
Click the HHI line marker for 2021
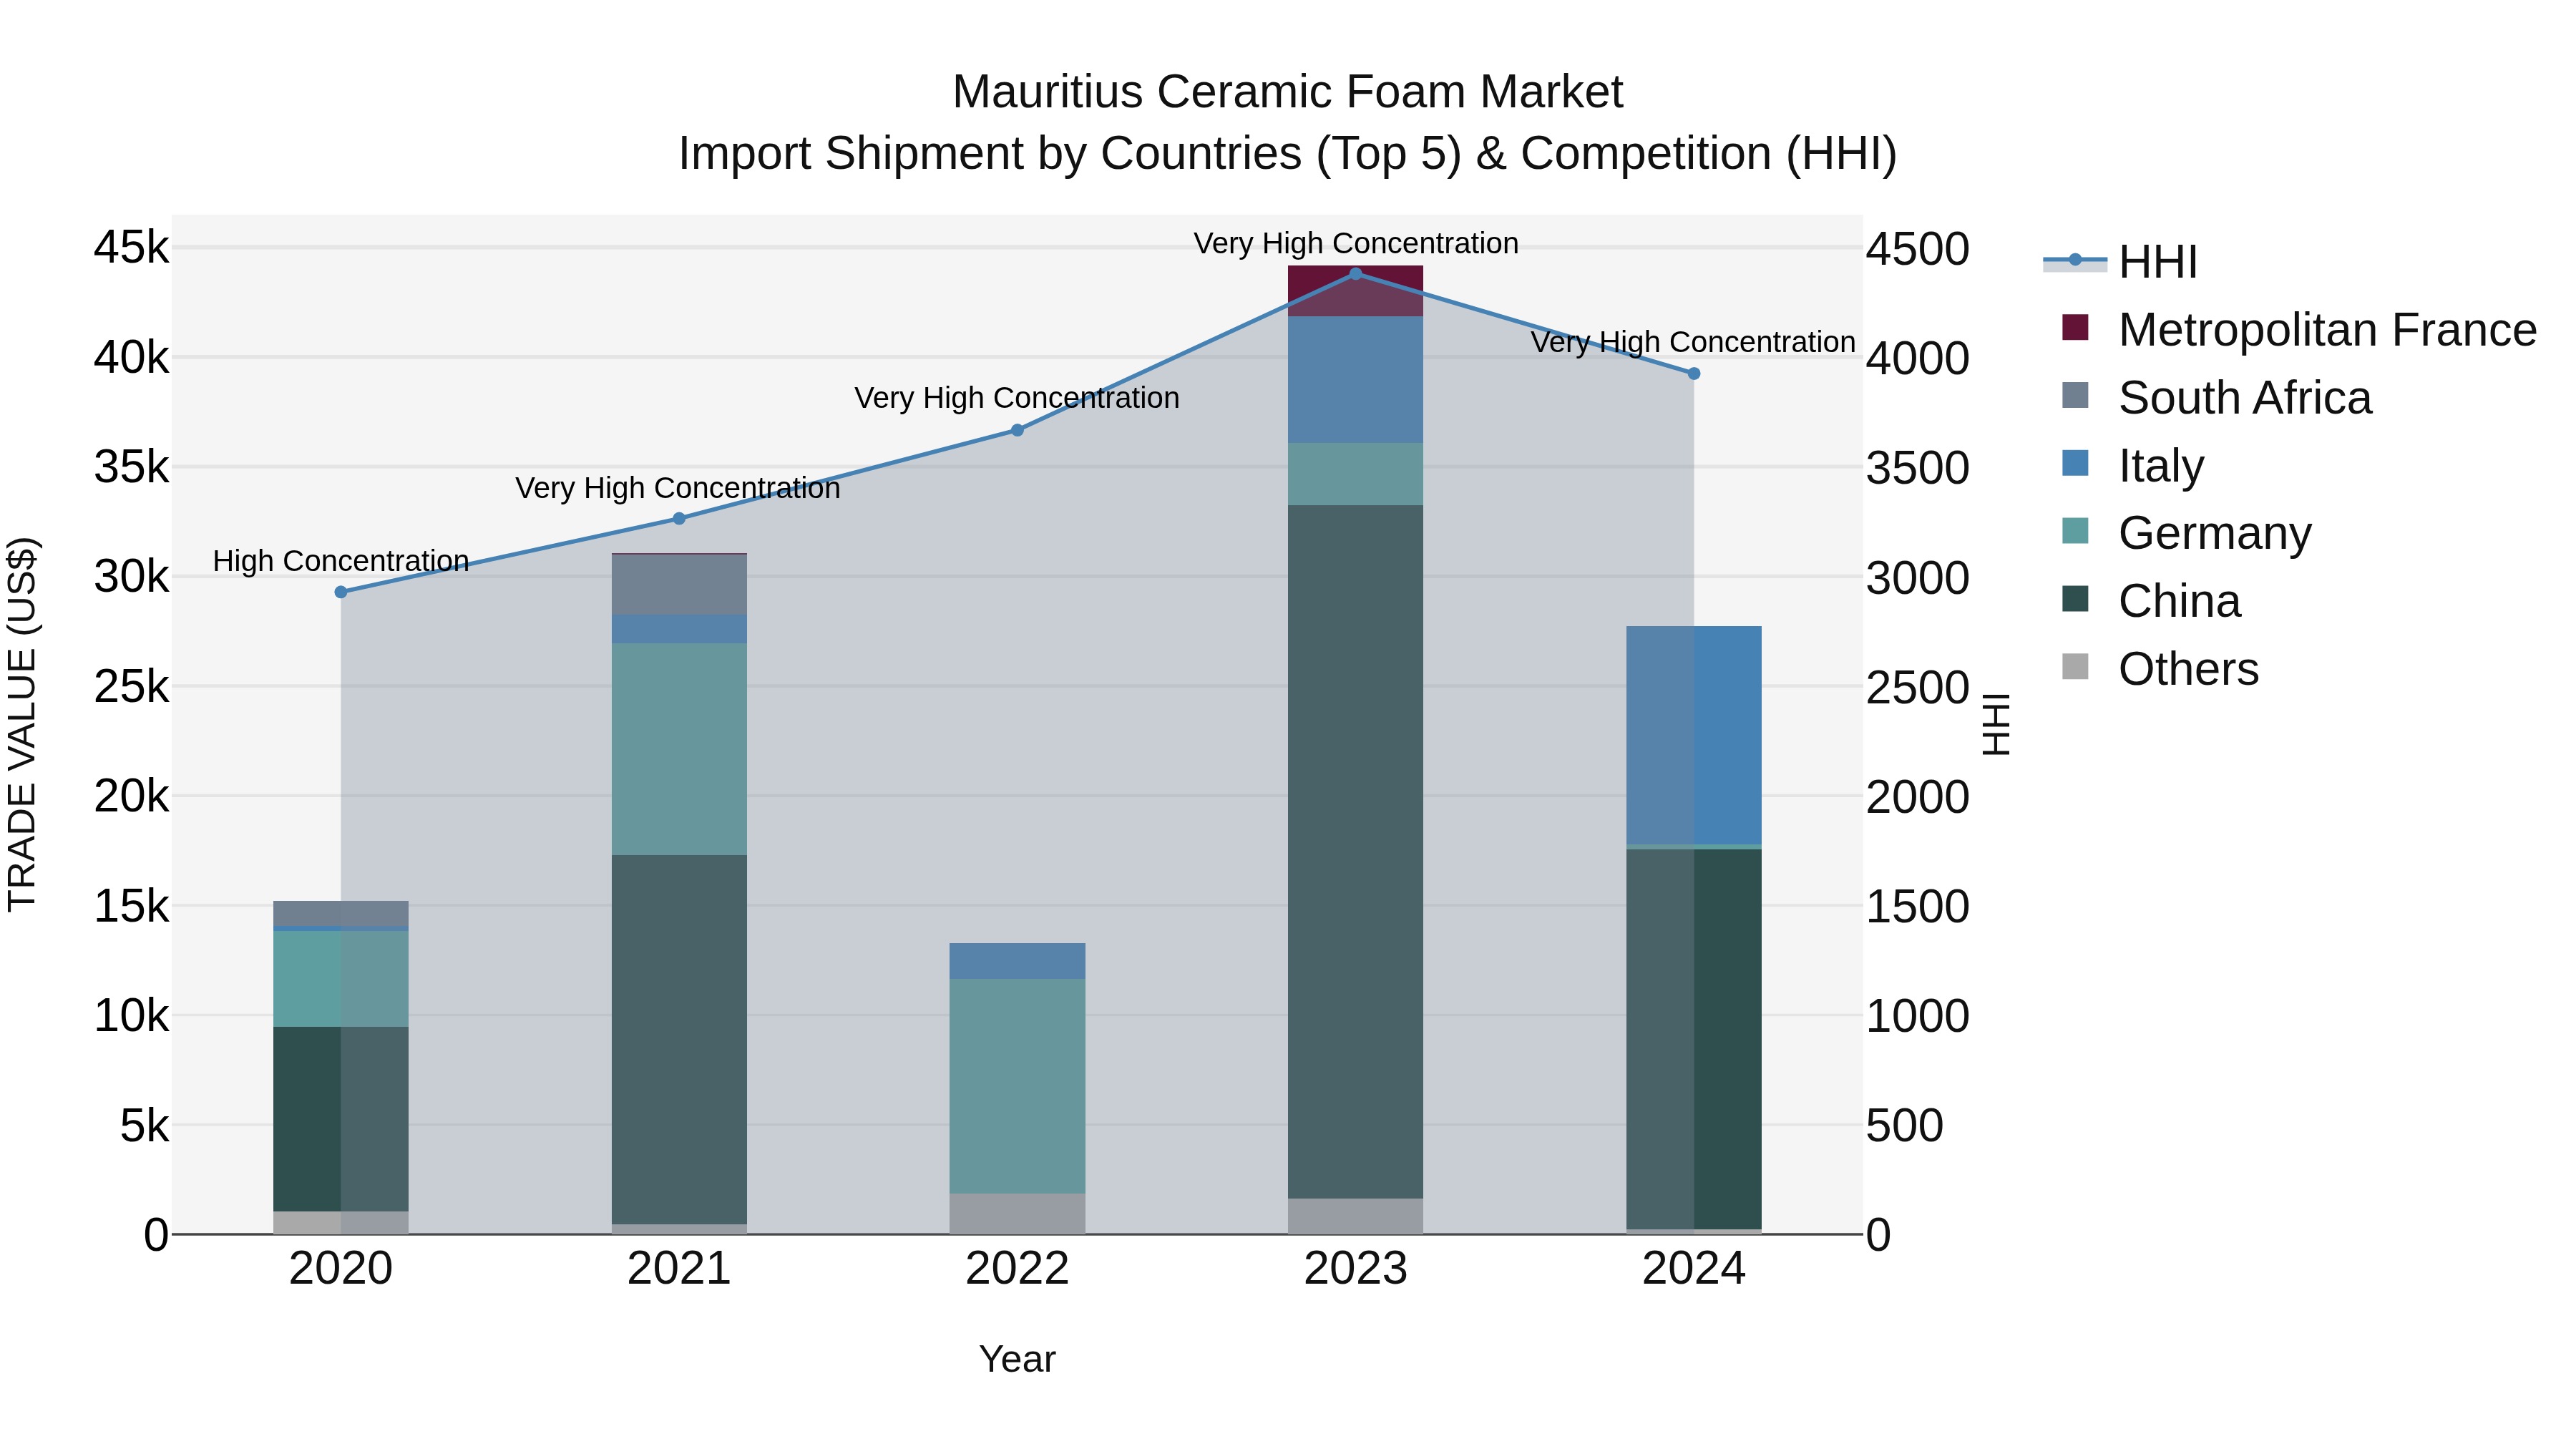pos(679,519)
